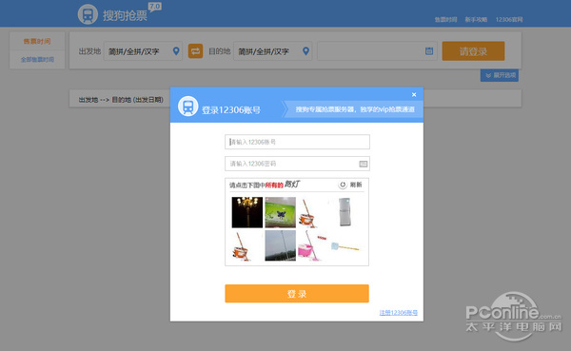
Task: Open the 全部售票时间 sidebar tab
Action: coord(37,59)
